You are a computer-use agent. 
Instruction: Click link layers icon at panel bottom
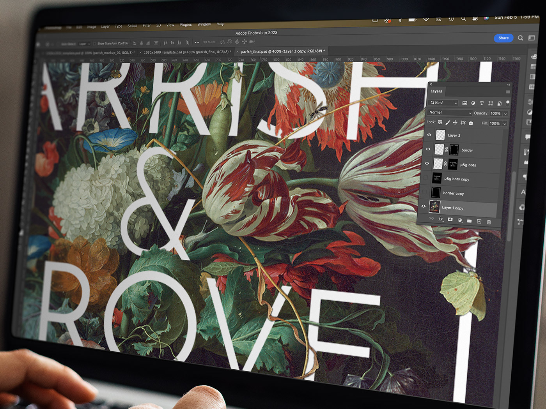click(x=431, y=219)
